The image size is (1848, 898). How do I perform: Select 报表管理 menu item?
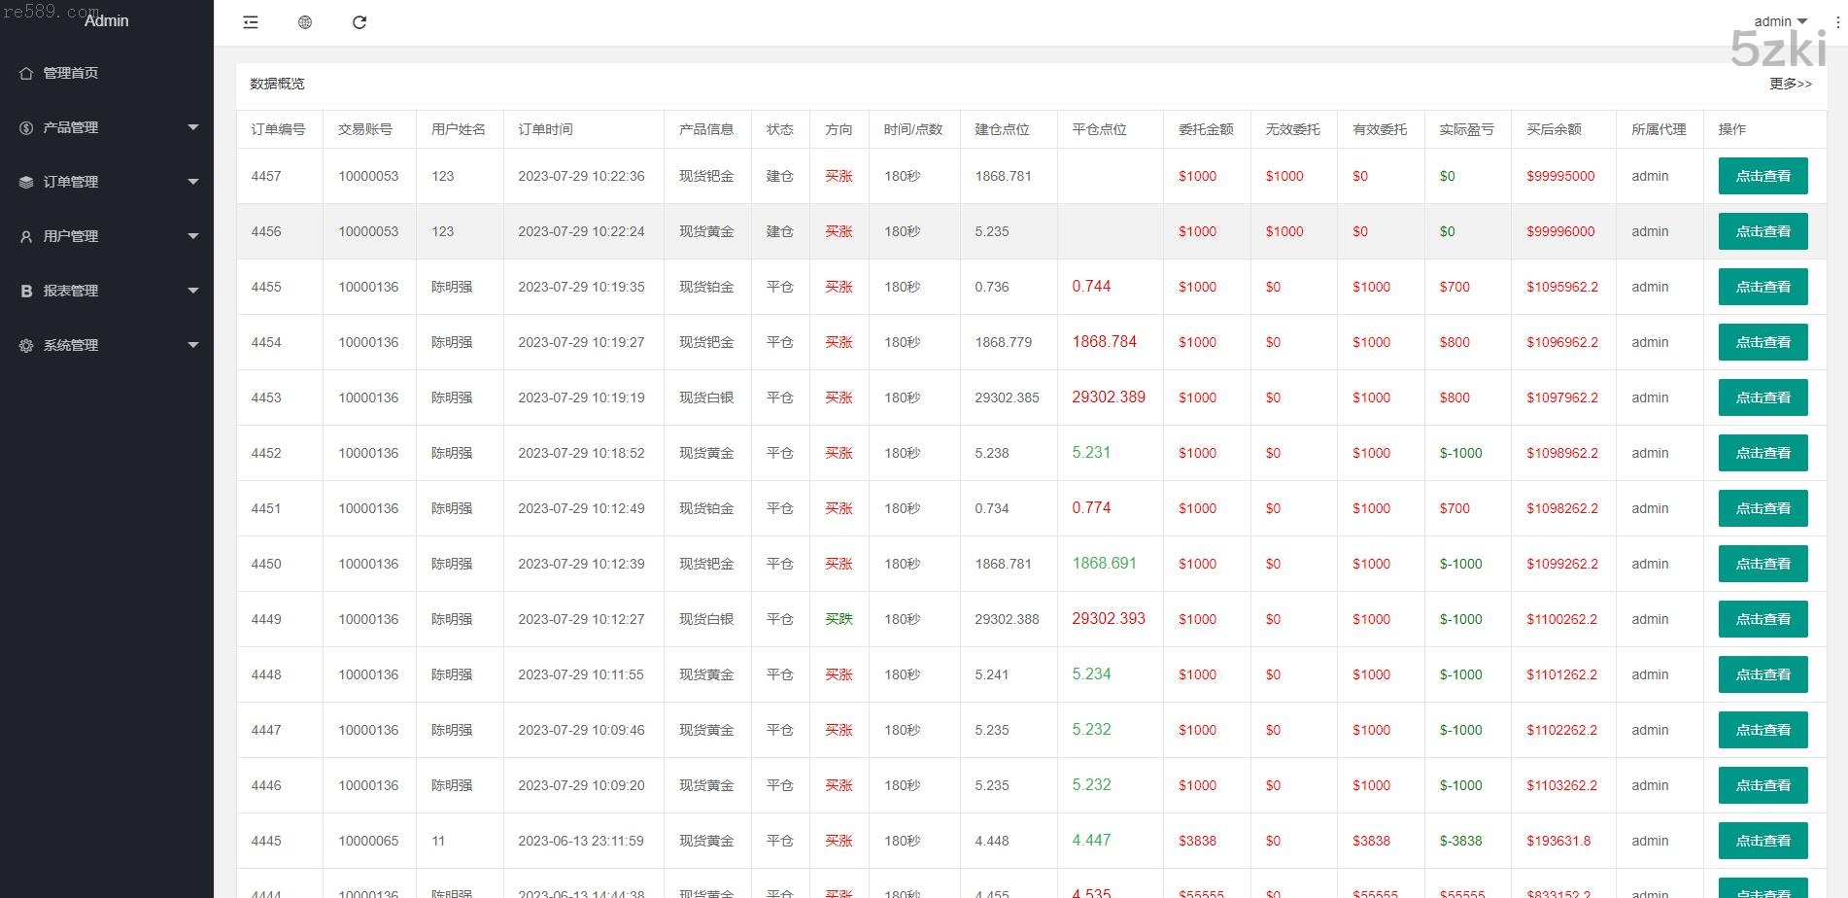[70, 291]
